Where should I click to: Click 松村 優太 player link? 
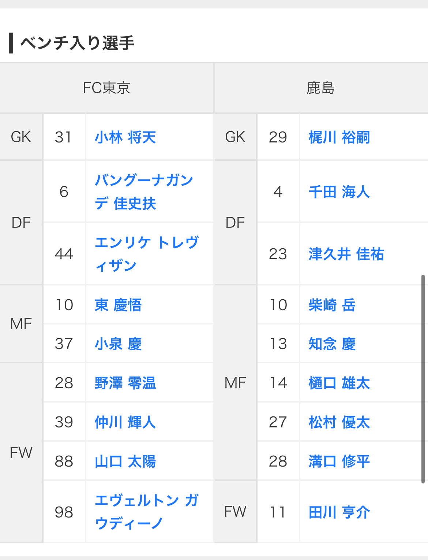(x=339, y=422)
